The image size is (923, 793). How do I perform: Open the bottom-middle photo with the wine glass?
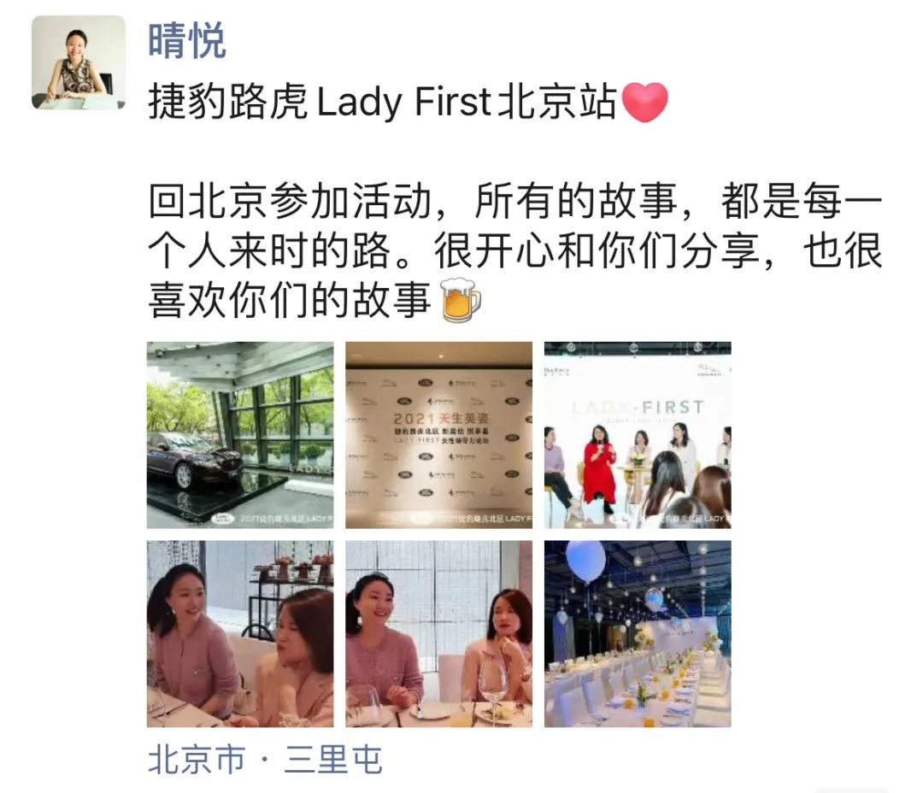tap(438, 634)
